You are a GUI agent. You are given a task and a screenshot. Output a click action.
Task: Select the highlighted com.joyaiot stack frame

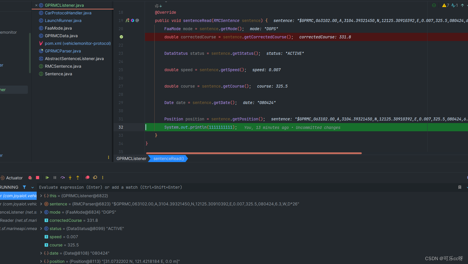[18, 196]
